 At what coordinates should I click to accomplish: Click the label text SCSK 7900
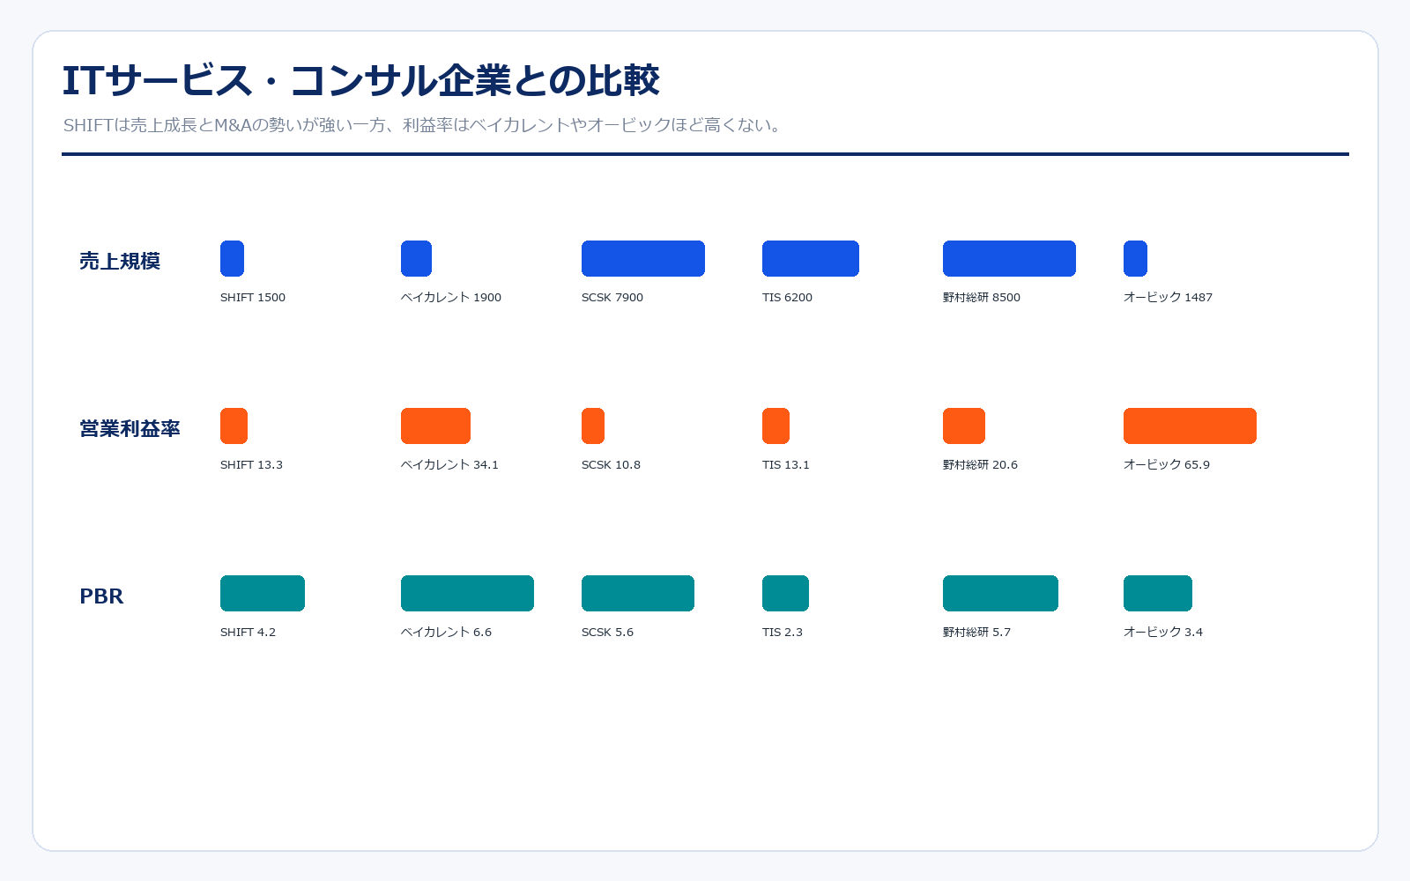tap(612, 298)
